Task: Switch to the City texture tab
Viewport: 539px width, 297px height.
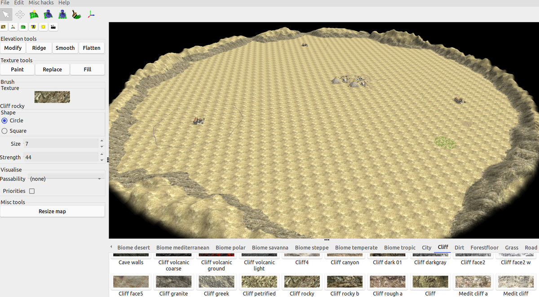Action: tap(427, 248)
